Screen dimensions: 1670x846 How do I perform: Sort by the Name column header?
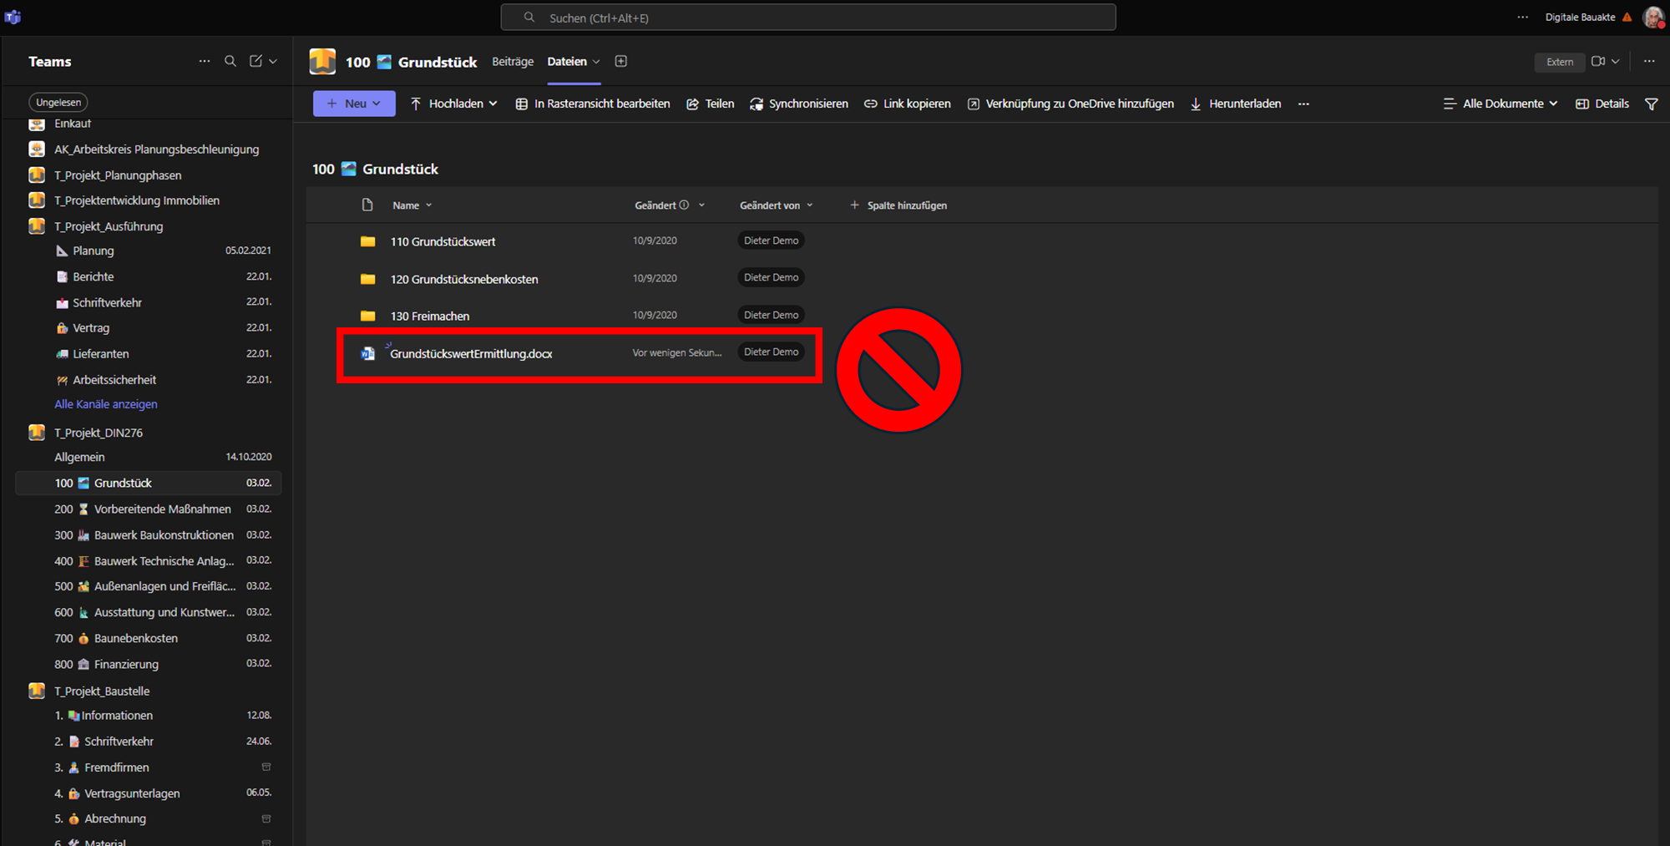(x=407, y=205)
